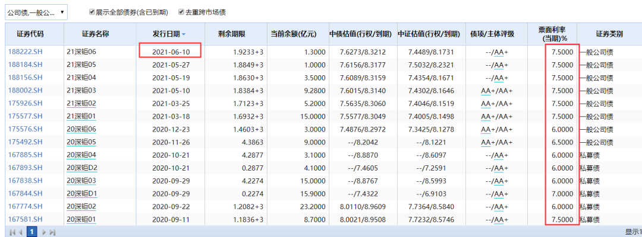
Task: Open bond code 188222.SH link
Action: pos(25,52)
